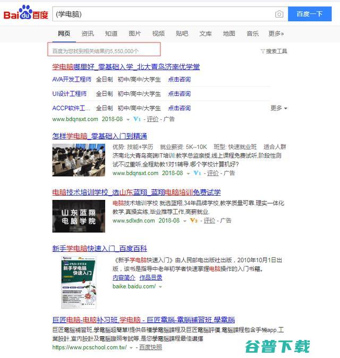Open the 作品目录 link
The image size is (340, 358).
(x=151, y=277)
